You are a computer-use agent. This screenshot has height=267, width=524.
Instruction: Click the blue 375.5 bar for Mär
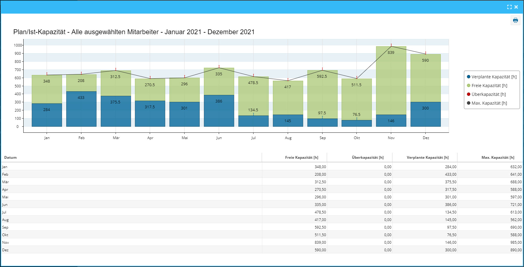(116, 111)
